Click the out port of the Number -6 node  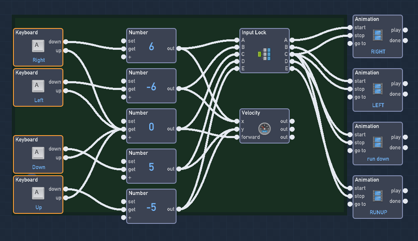[x=179, y=89]
